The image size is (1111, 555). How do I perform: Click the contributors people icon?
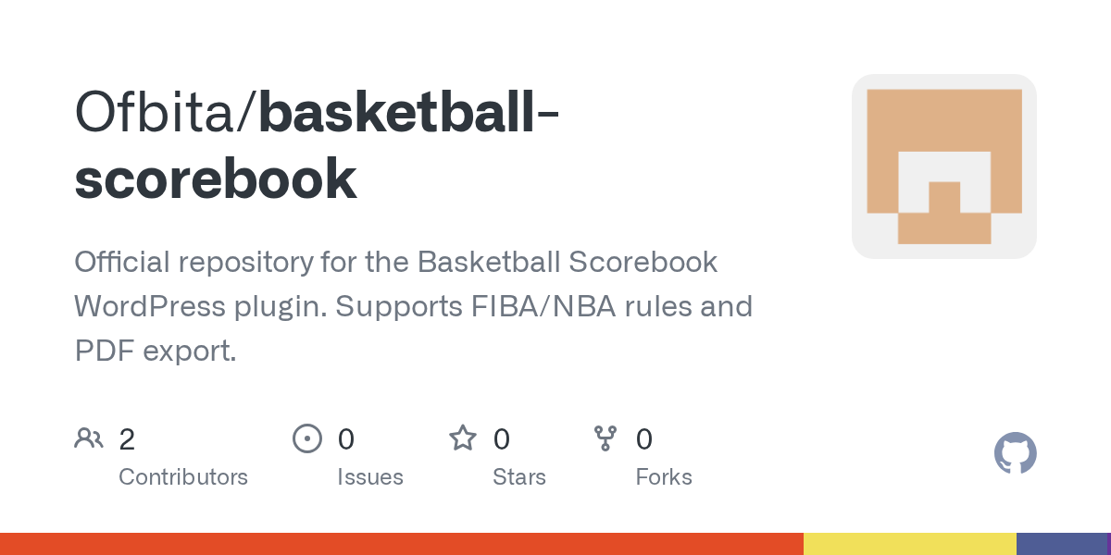(x=89, y=438)
